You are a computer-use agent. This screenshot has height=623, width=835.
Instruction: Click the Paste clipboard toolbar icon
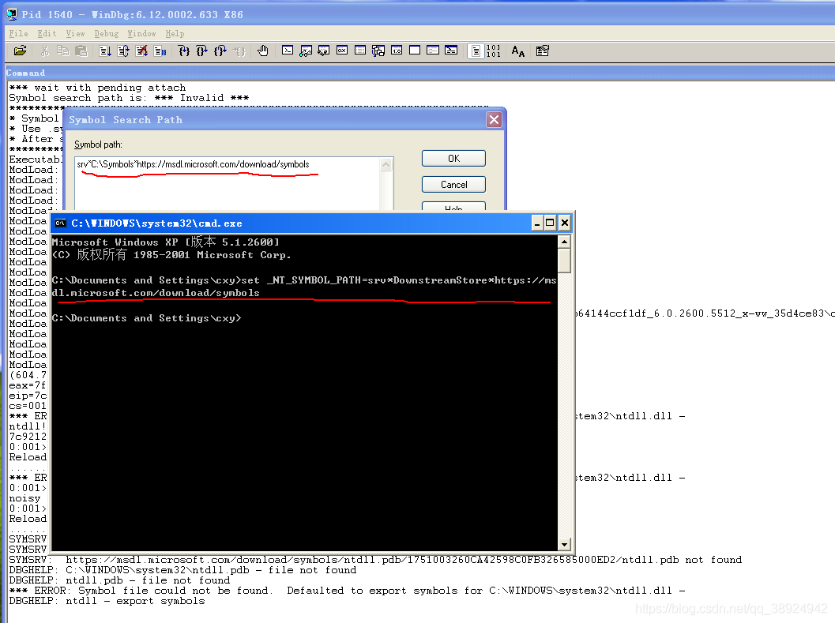click(81, 51)
